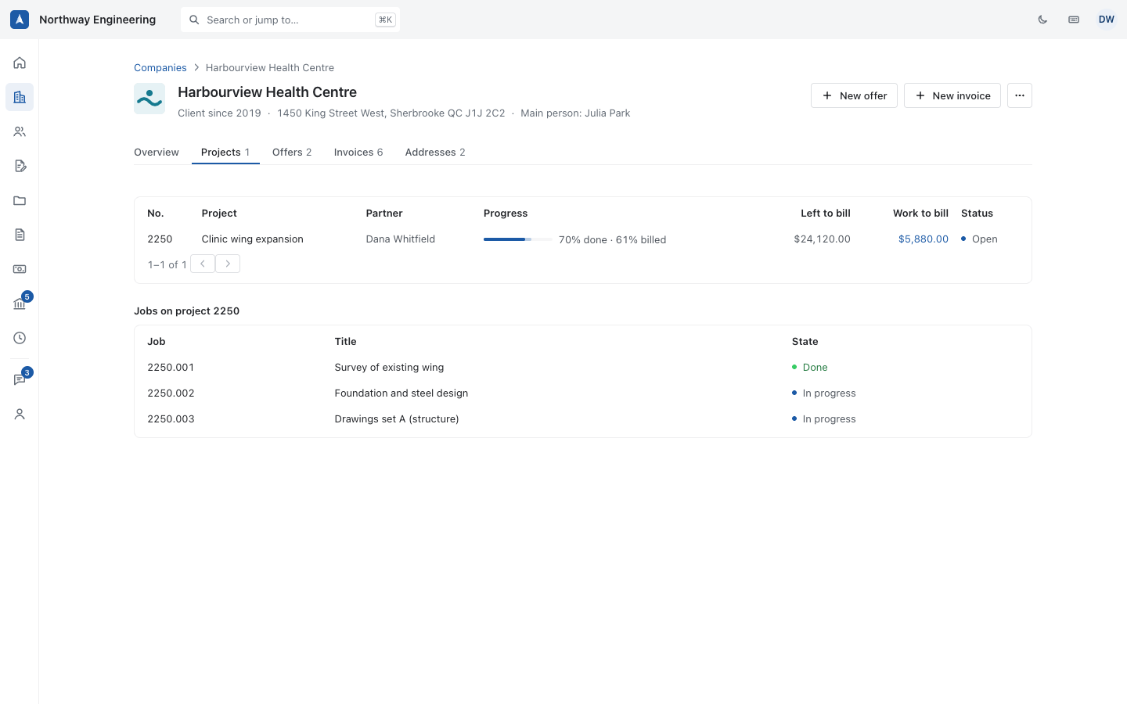Open the Clinic wing expansion project

tap(253, 239)
